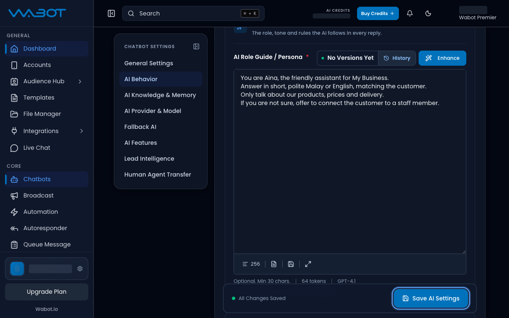Click the 'AI Role Guide / Persona' label

[268, 57]
